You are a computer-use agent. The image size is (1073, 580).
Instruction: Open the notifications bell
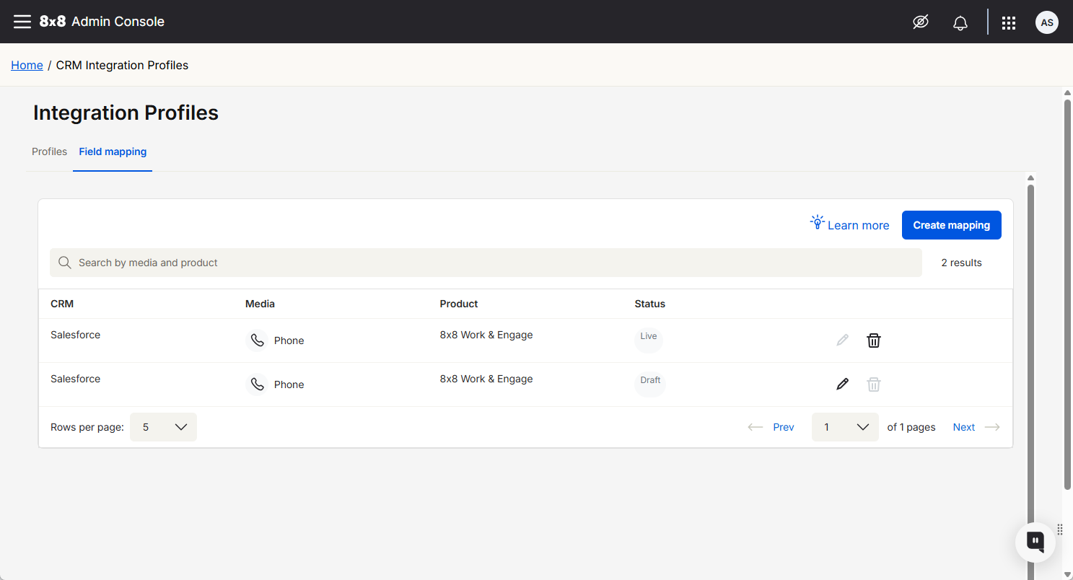click(x=960, y=22)
